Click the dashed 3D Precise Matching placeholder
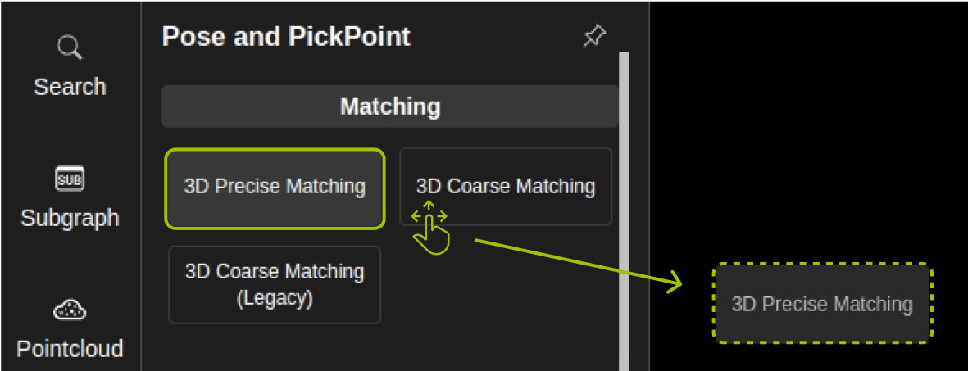Image resolution: width=968 pixels, height=371 pixels. pyautogui.click(x=822, y=304)
